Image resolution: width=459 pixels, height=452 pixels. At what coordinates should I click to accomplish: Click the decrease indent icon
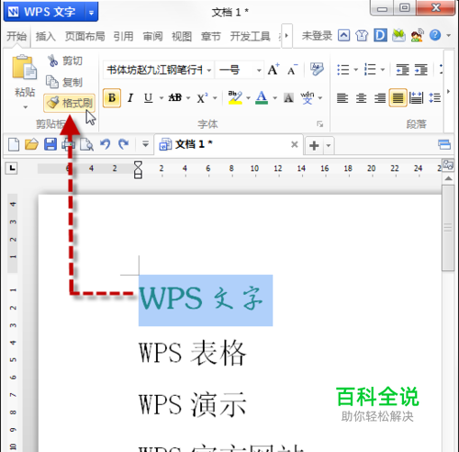402,70
